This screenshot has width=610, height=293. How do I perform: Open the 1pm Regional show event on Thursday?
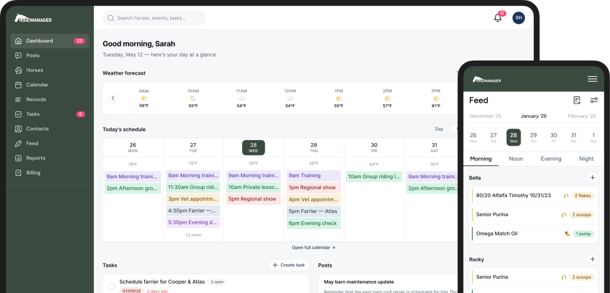[314, 187]
